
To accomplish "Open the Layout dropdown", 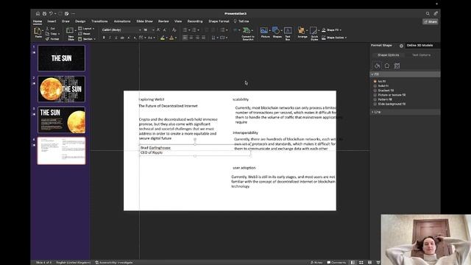I will pyautogui.click(x=86, y=29).
